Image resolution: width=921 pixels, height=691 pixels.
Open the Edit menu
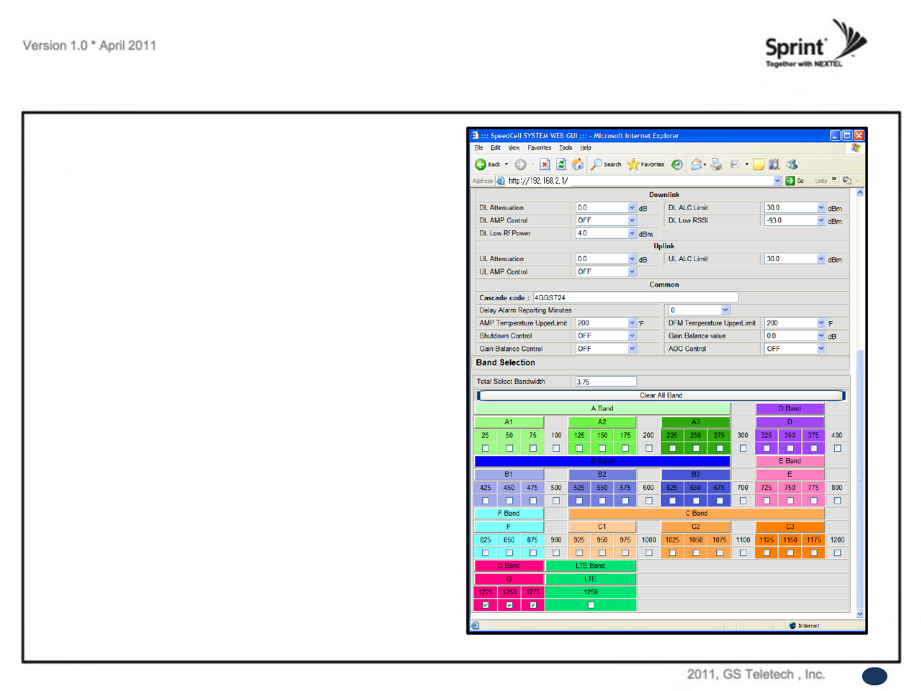pos(496,148)
